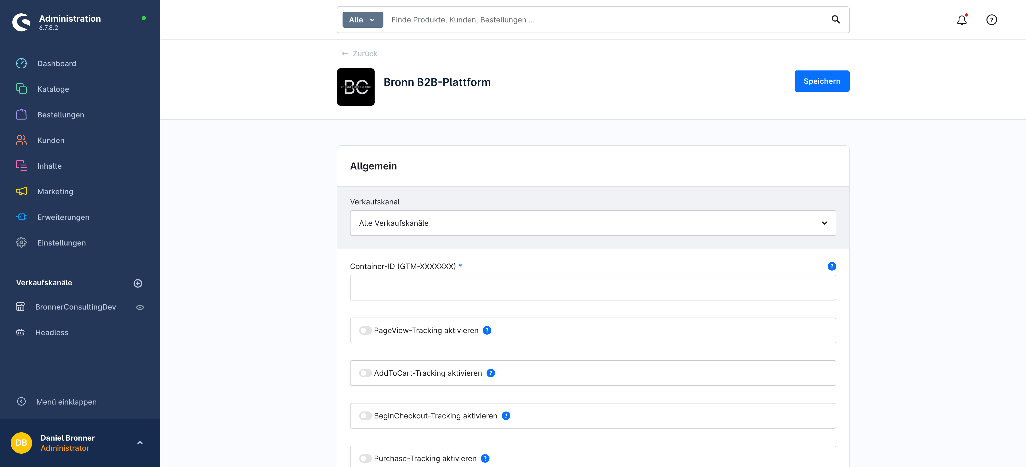Open Erweiterungen menu item
This screenshot has height=467, width=1026.
[63, 217]
